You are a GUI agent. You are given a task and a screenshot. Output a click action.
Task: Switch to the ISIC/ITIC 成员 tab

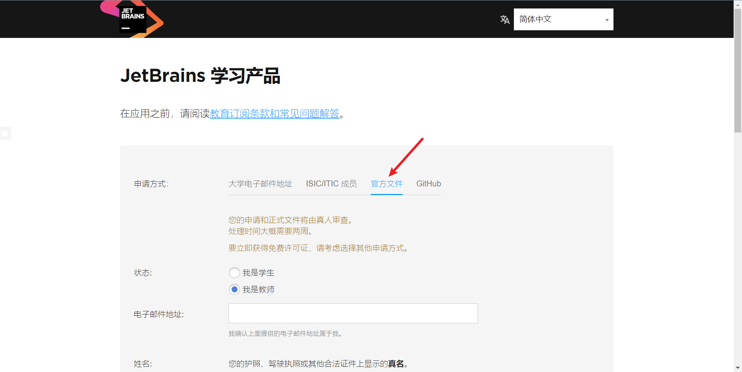click(x=331, y=184)
